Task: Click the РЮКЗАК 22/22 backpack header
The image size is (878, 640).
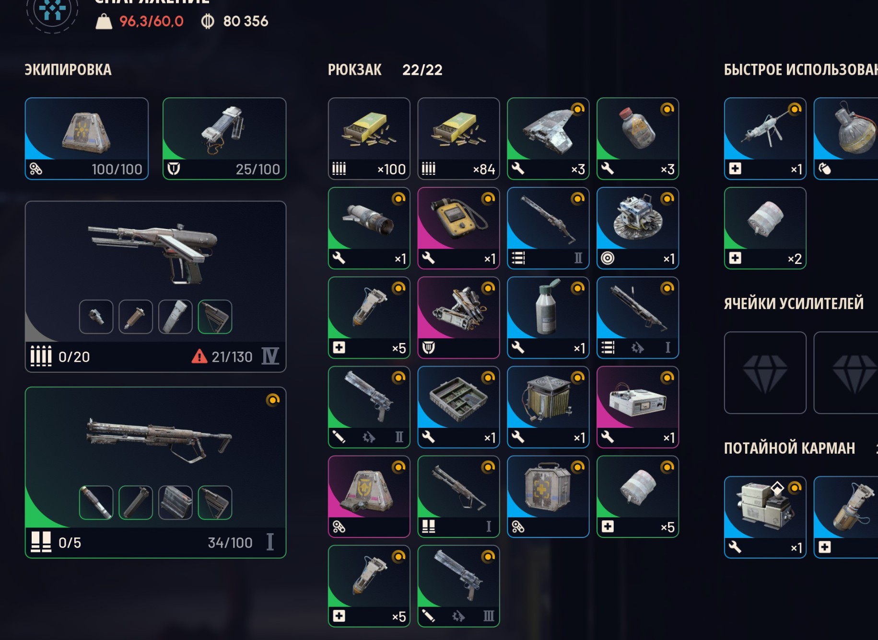Action: click(385, 70)
